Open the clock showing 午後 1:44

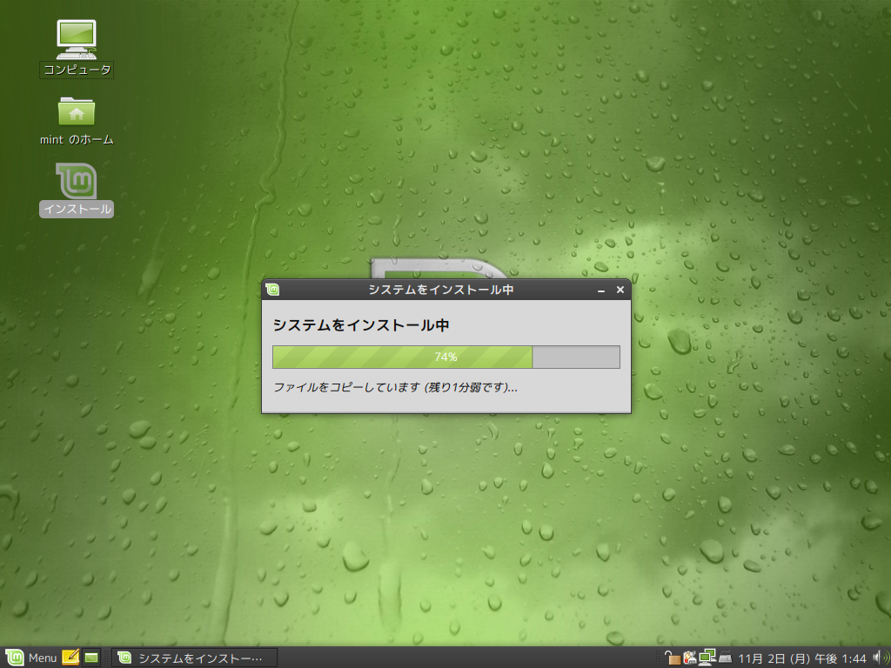pos(802,658)
